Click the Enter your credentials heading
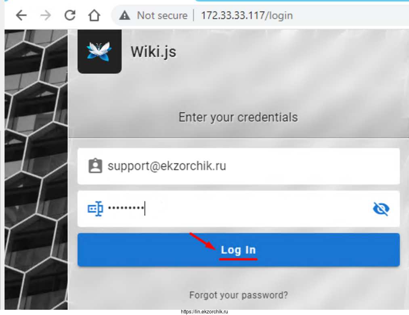 [x=238, y=117]
